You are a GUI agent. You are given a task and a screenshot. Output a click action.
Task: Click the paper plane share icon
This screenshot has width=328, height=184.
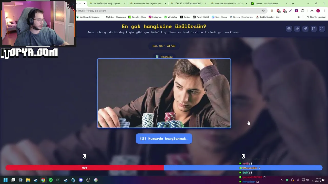(305, 29)
